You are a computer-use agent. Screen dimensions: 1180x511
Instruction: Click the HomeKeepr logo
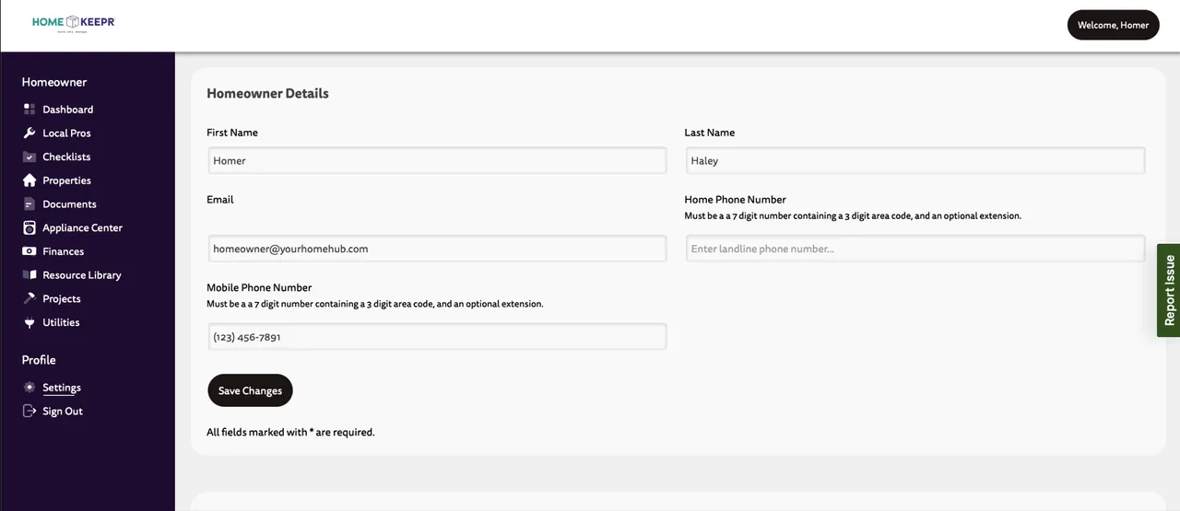pos(73,23)
